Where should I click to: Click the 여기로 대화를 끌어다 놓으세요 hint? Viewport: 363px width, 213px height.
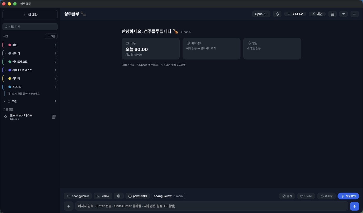tap(24, 93)
